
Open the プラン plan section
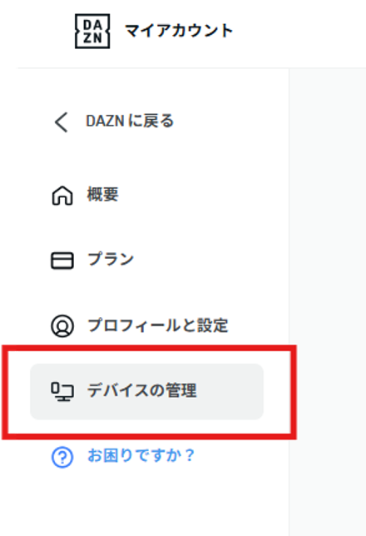[111, 260]
